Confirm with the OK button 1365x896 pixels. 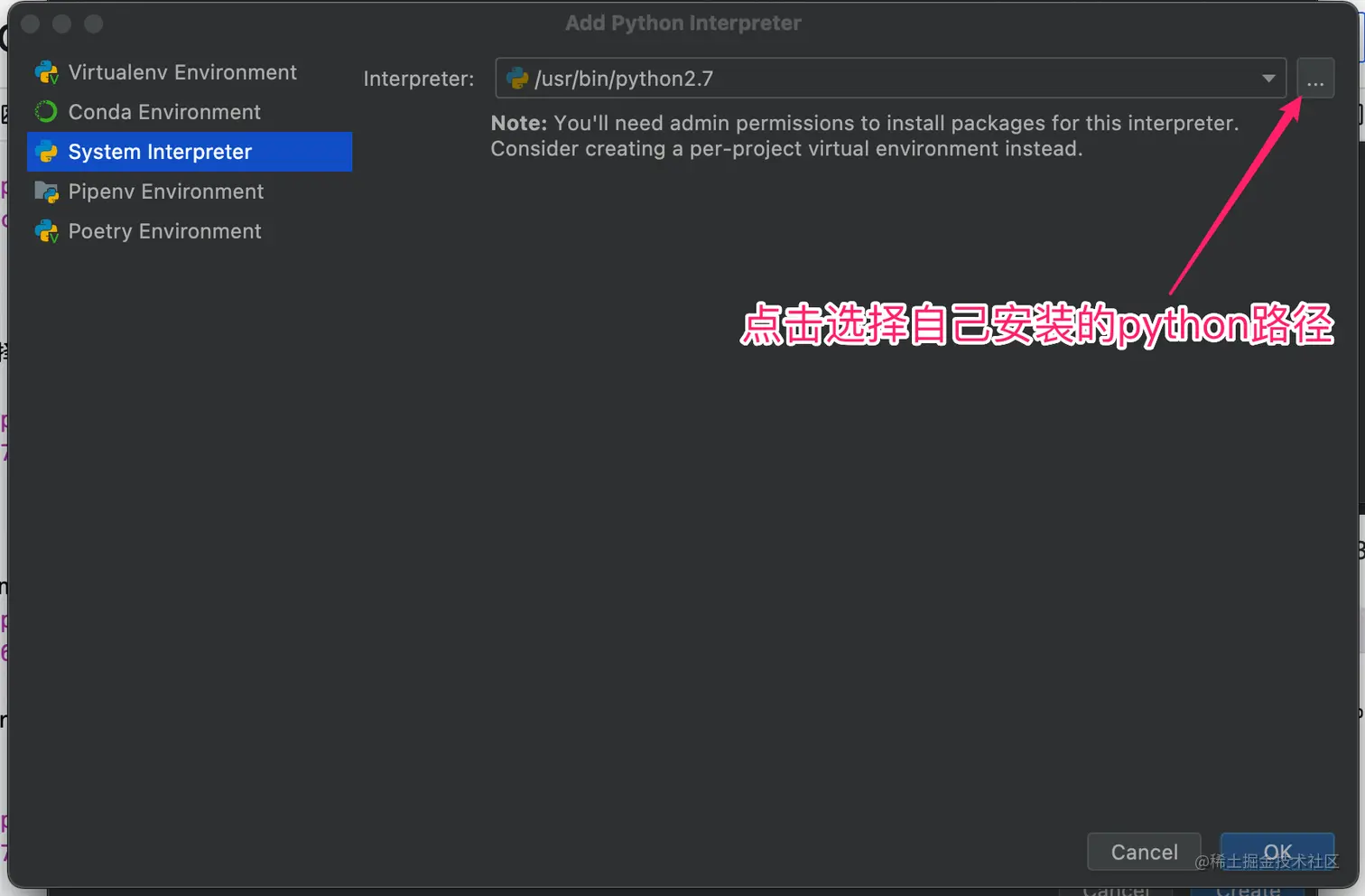[1277, 852]
